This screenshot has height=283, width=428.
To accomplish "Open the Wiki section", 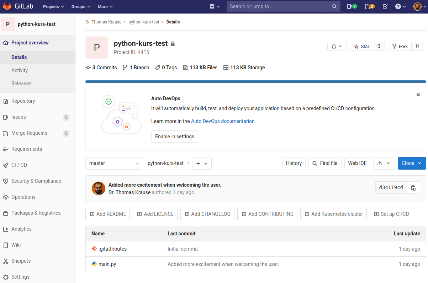I will click(37, 245).
